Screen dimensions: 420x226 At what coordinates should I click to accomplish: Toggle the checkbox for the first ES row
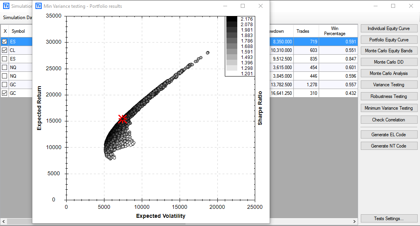coord(5,42)
